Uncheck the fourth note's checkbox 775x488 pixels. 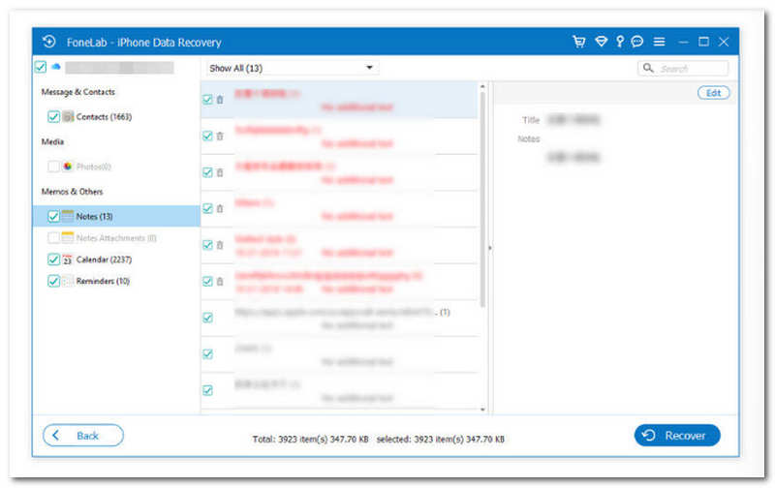(207, 208)
